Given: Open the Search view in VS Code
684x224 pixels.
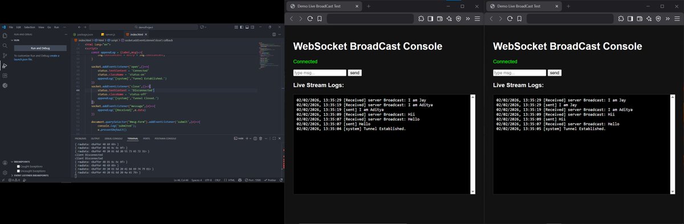Looking at the screenshot, I should pyautogui.click(x=5, y=45).
